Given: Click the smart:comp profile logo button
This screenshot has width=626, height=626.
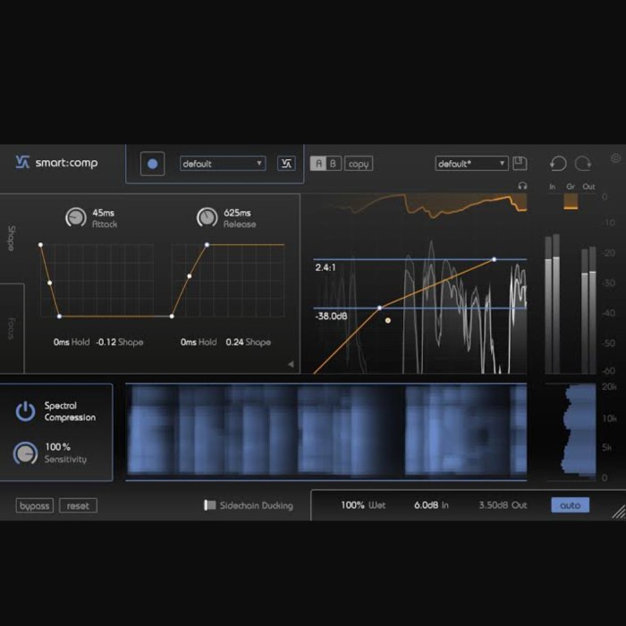Looking at the screenshot, I should point(286,164).
